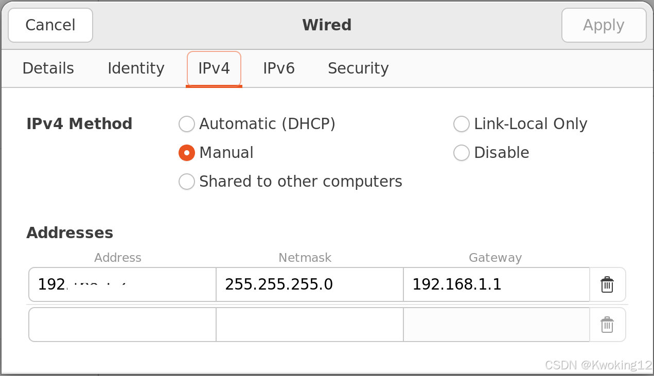
Task: Open the Security tab
Action: [358, 68]
